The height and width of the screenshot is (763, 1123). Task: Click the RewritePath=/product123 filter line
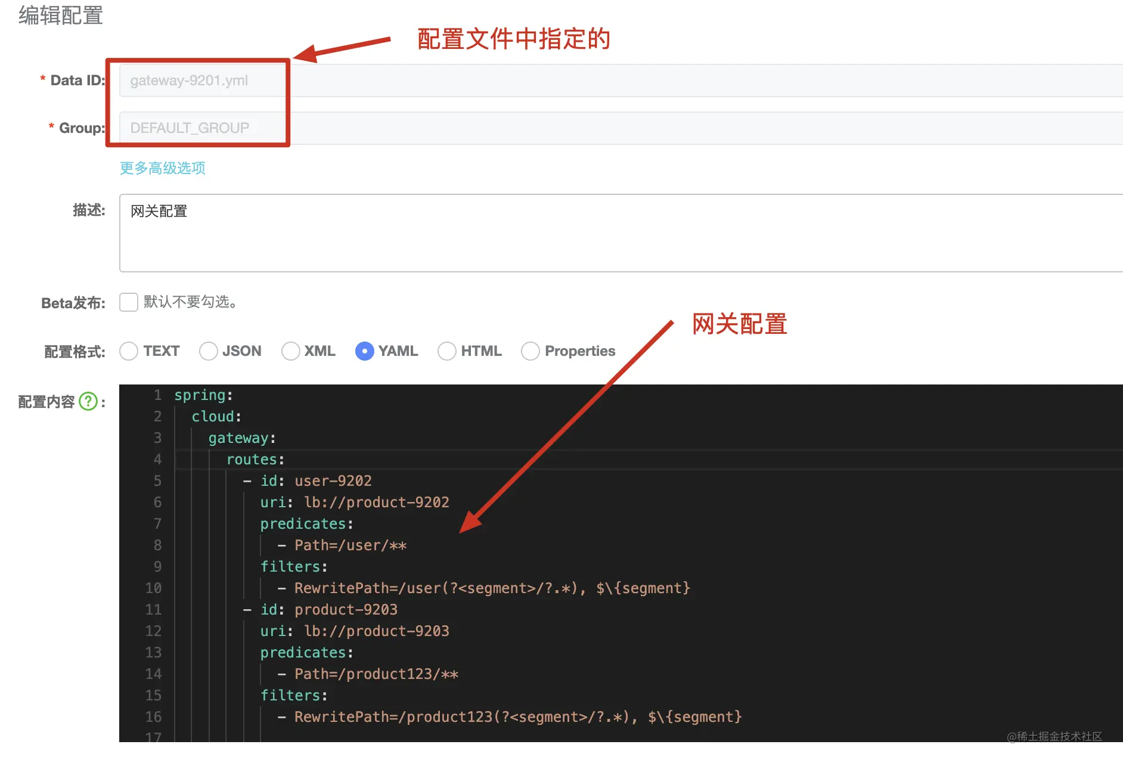510,717
